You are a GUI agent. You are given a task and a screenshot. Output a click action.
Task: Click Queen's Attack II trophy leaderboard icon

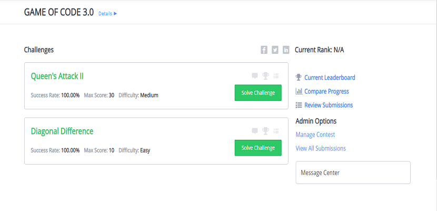(x=265, y=76)
